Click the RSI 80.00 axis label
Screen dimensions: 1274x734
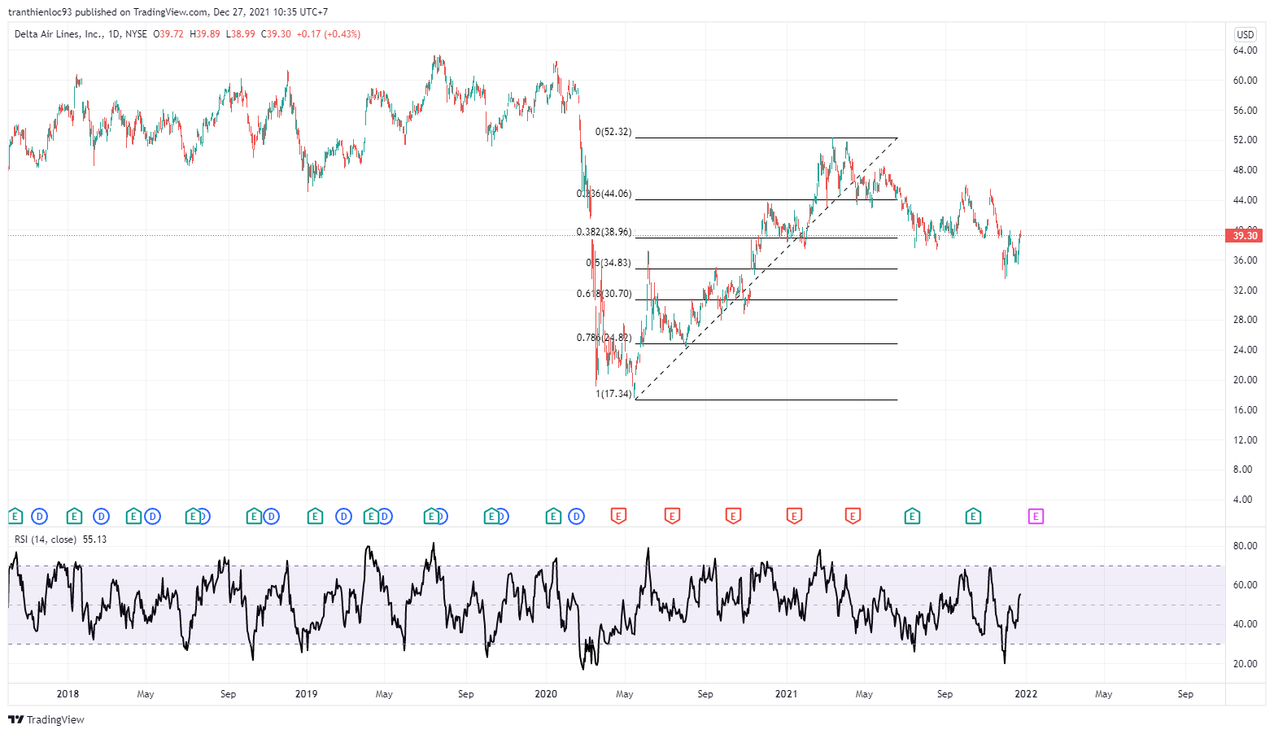tap(1245, 546)
